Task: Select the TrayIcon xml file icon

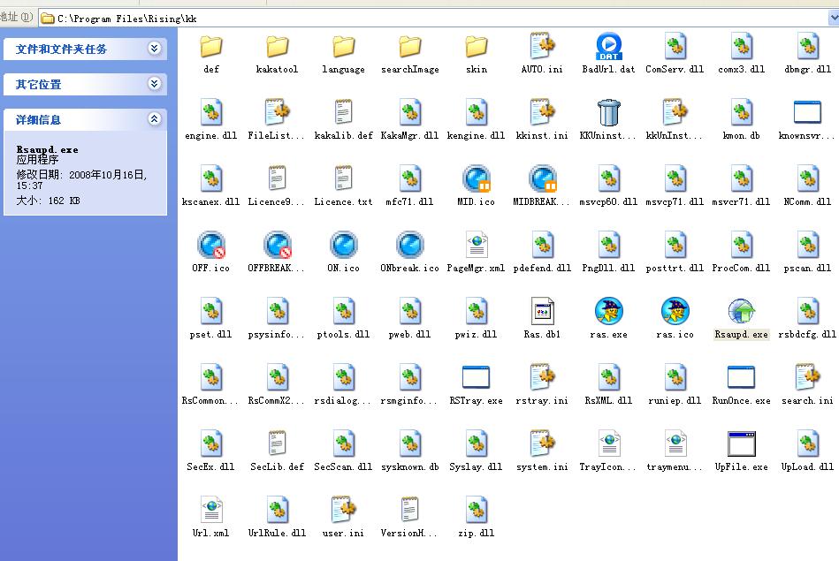Action: (609, 443)
